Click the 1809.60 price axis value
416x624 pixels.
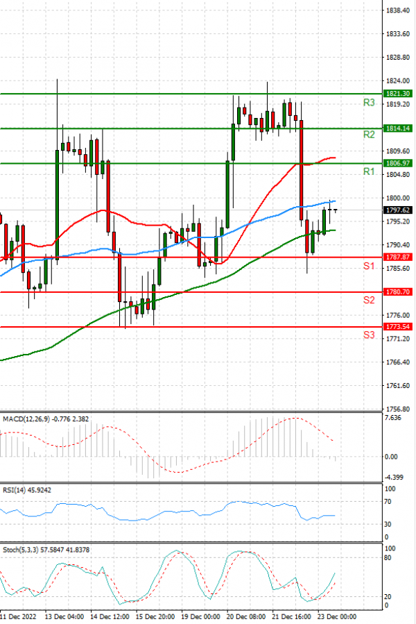(398, 151)
